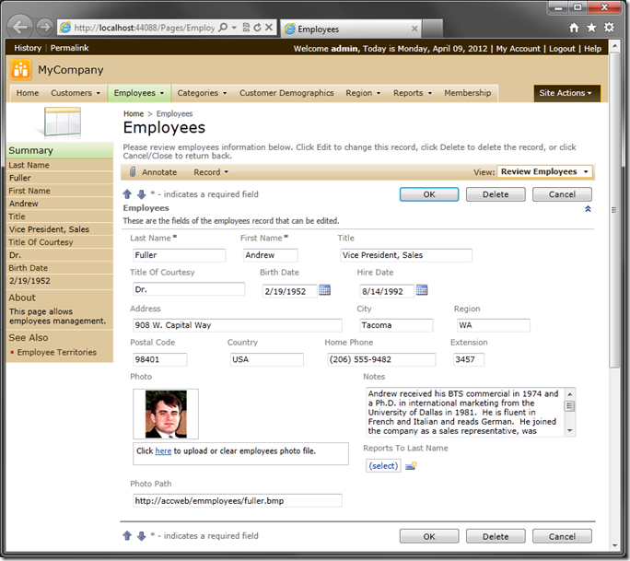Screen dimensions: 630x561
Task: Open the Birth Date calendar picker
Action: click(x=324, y=290)
